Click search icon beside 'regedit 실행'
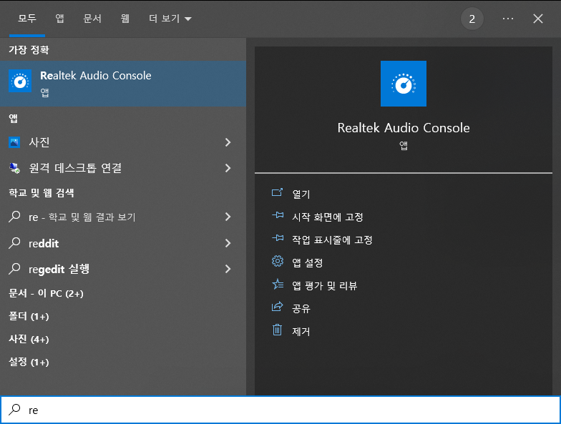The width and height of the screenshot is (561, 424). (x=14, y=269)
